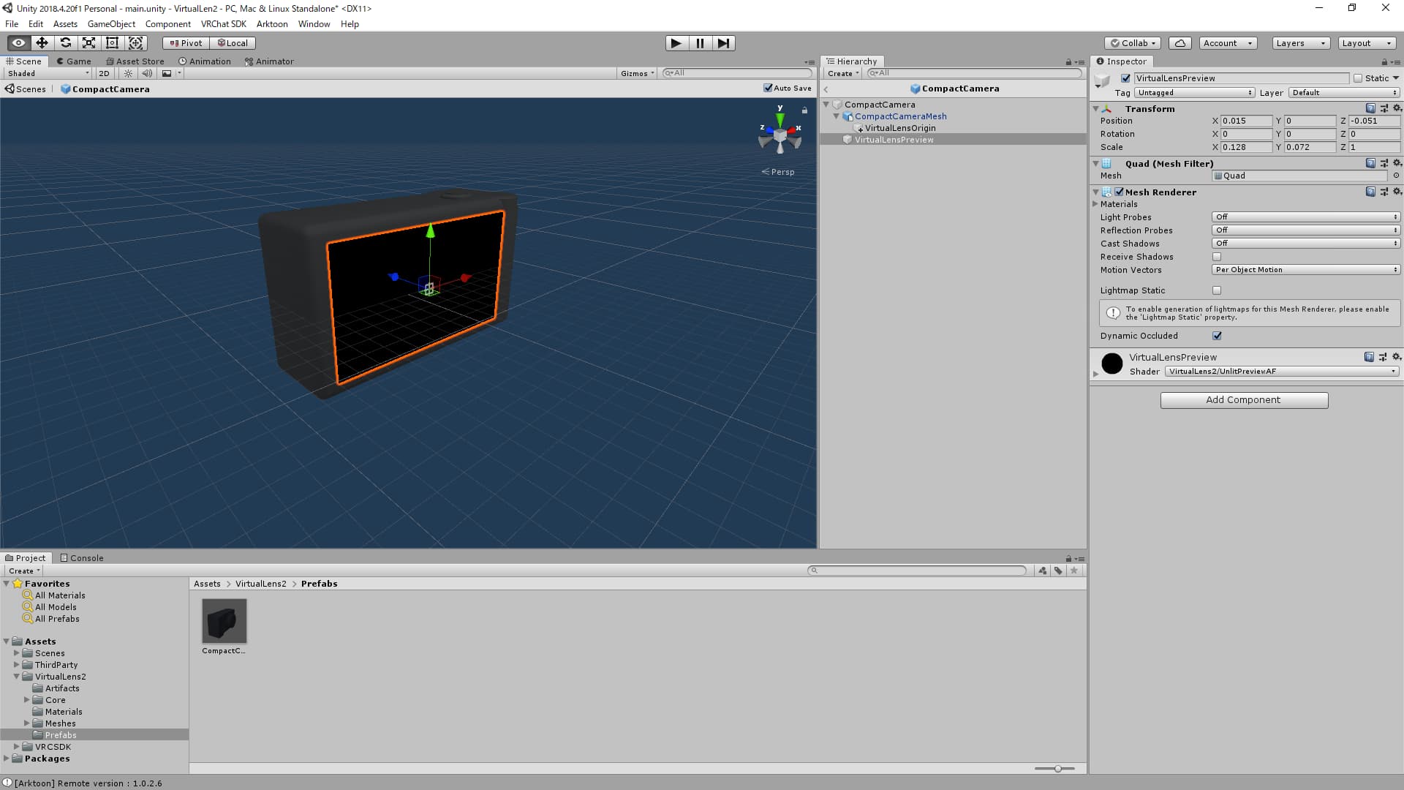Enable Receive Shadows checkbox
Viewport: 1404px width, 790px height.
pos(1217,257)
